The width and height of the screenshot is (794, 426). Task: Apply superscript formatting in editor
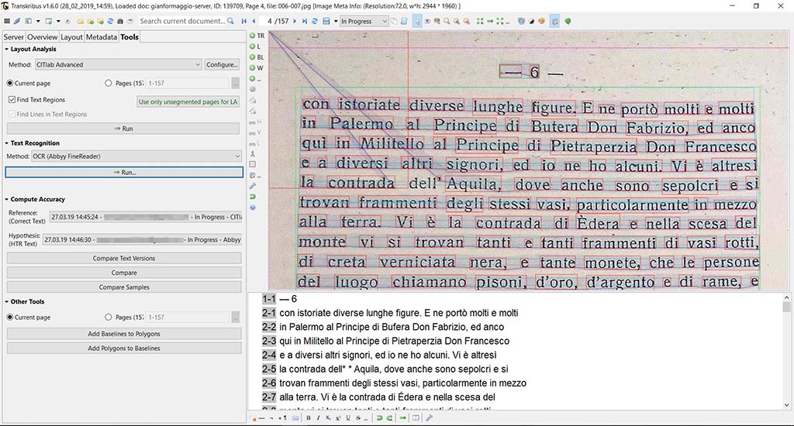[338, 418]
